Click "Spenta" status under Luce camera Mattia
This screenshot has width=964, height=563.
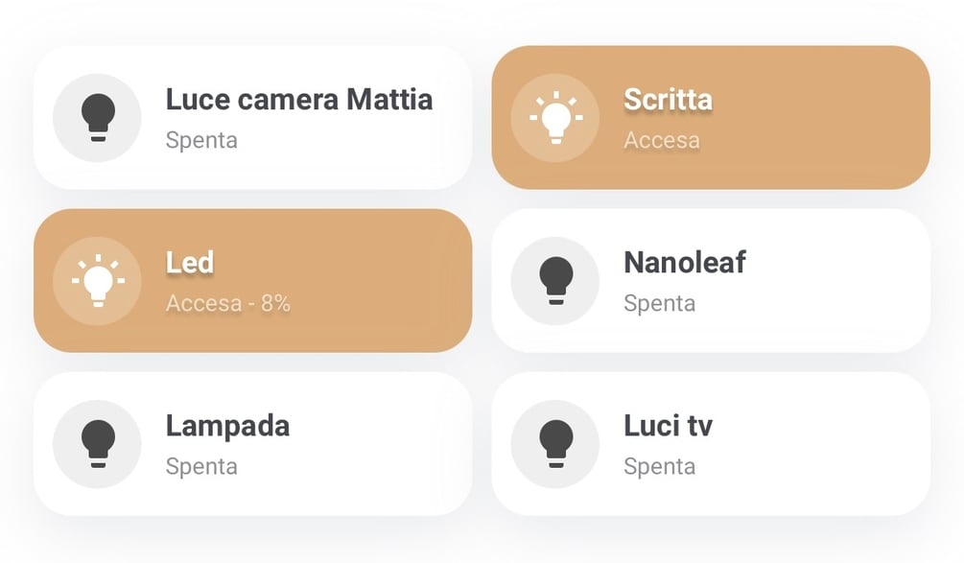tap(201, 140)
